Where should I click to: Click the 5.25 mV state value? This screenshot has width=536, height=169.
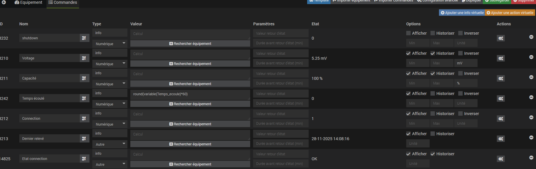pos(319,58)
